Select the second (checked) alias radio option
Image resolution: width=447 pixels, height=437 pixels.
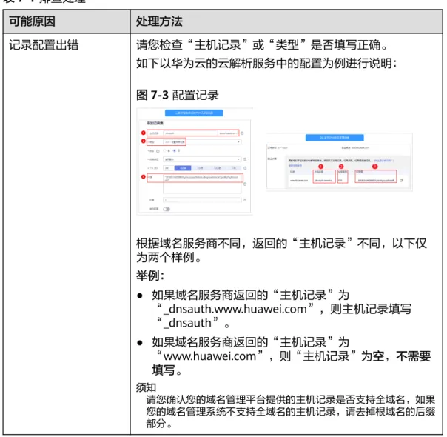pos(174,150)
